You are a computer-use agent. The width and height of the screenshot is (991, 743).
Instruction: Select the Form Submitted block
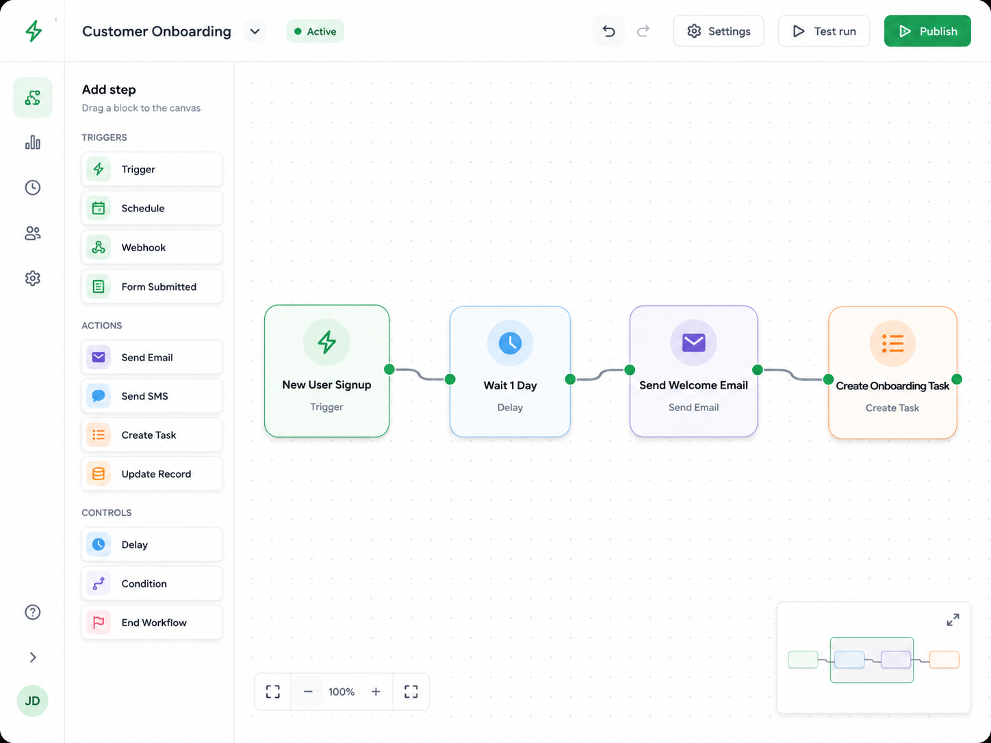(x=152, y=287)
